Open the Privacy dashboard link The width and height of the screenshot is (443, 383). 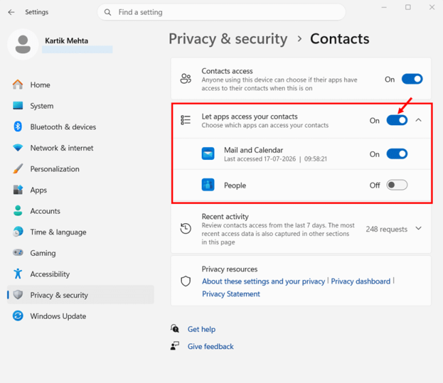click(x=361, y=281)
